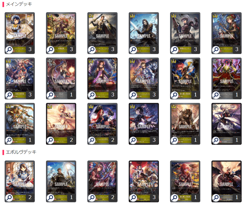246x208 pixels.
Task: Click the エボルヴデッキ section heading
Action: [x=21, y=152]
